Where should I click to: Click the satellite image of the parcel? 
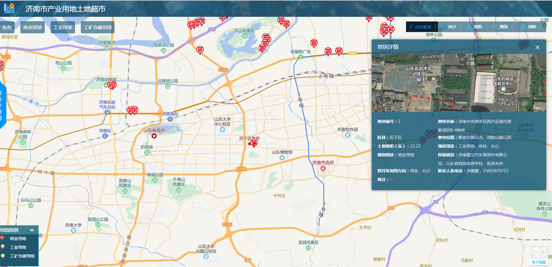[x=459, y=83]
